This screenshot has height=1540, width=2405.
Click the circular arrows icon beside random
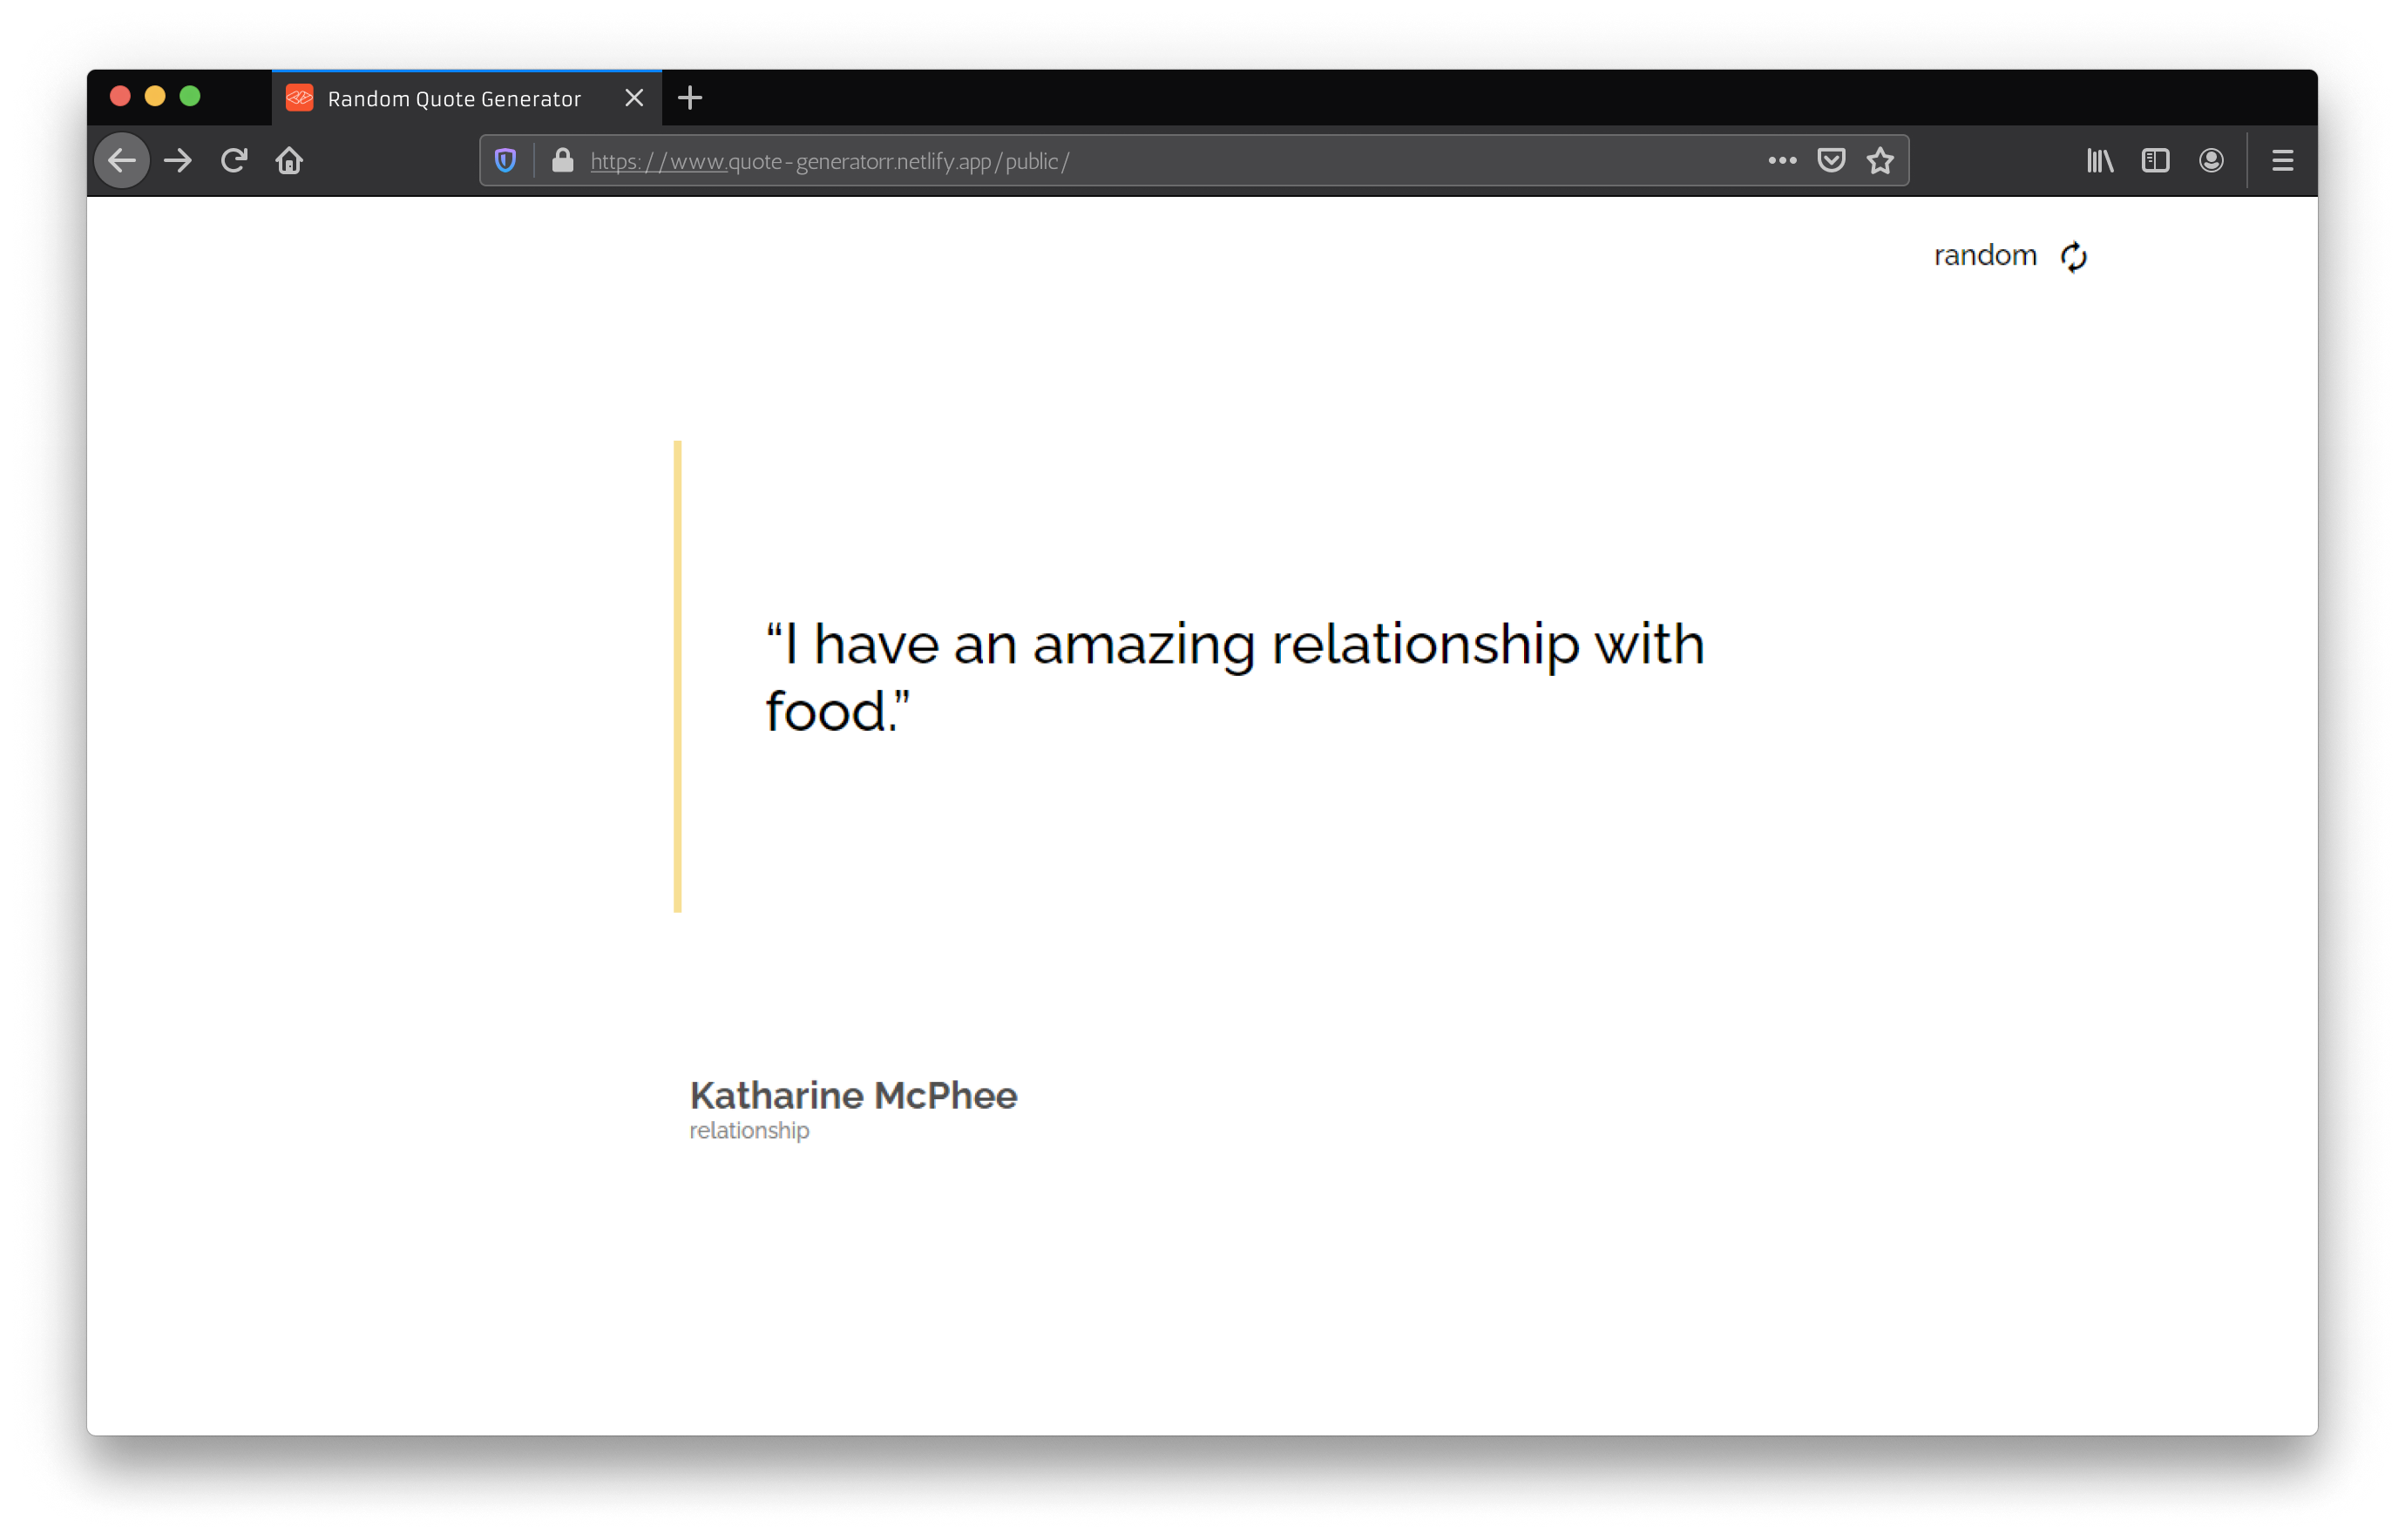pyautogui.click(x=2074, y=257)
